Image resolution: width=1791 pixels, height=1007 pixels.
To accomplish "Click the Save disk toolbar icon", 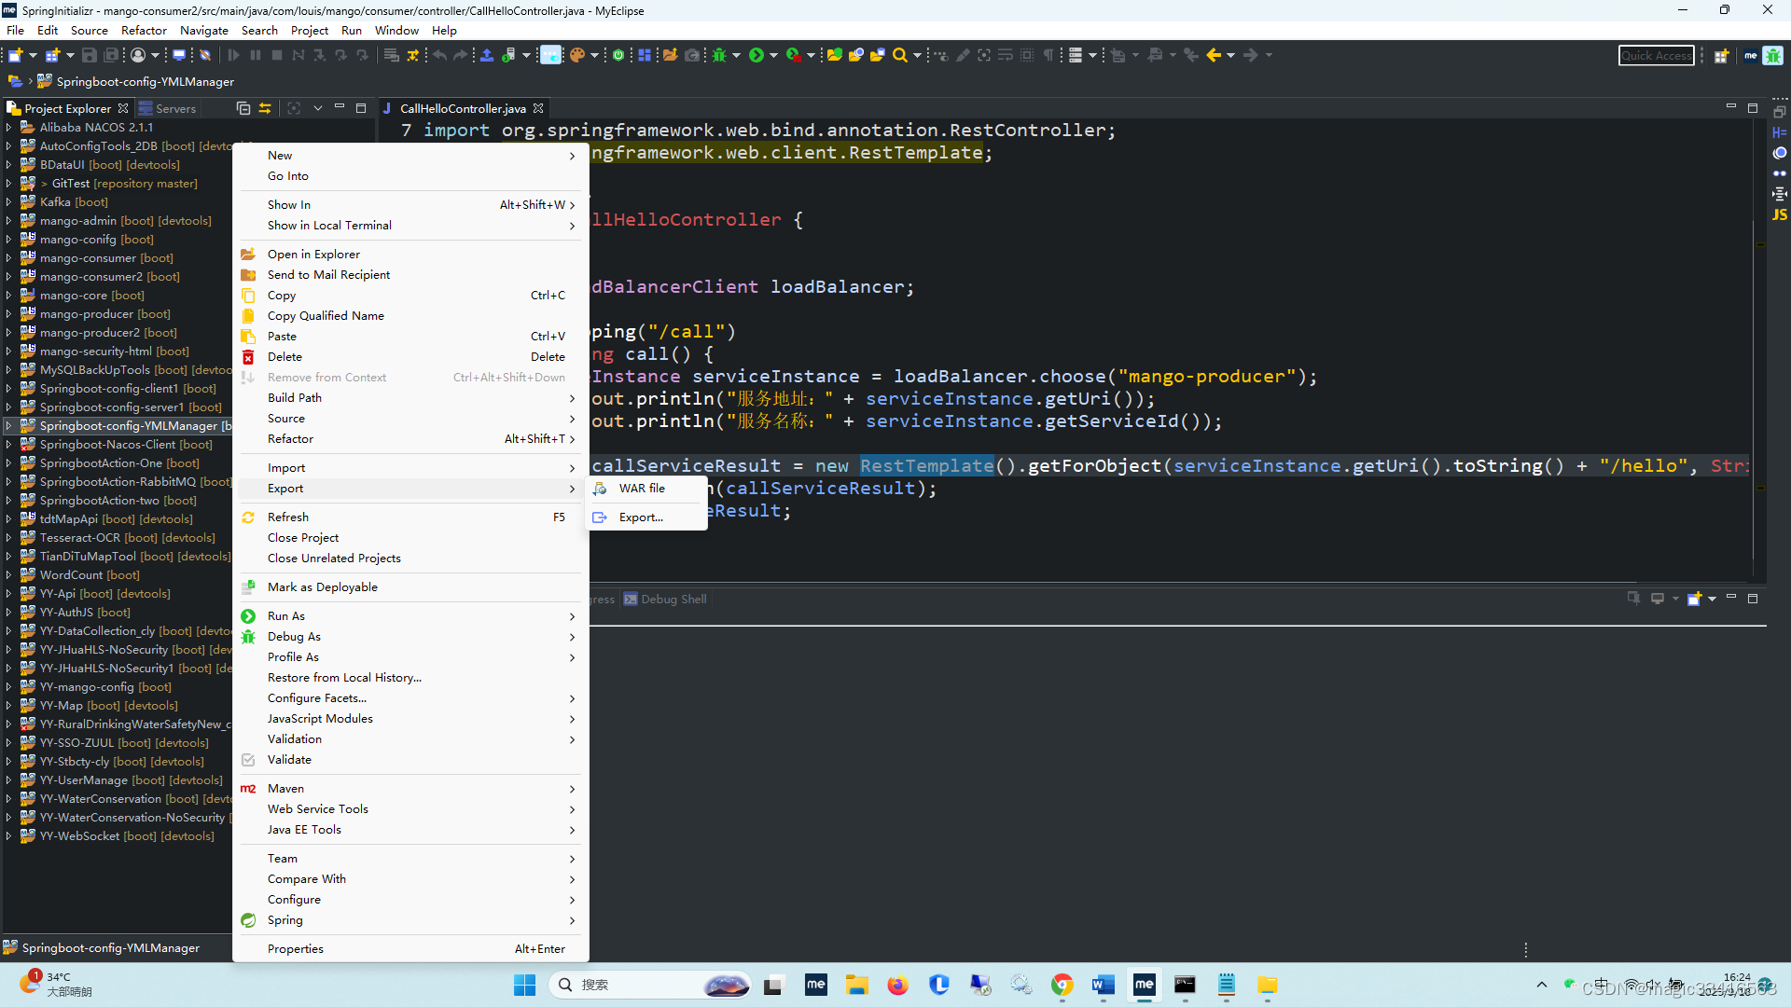I will coord(90,55).
